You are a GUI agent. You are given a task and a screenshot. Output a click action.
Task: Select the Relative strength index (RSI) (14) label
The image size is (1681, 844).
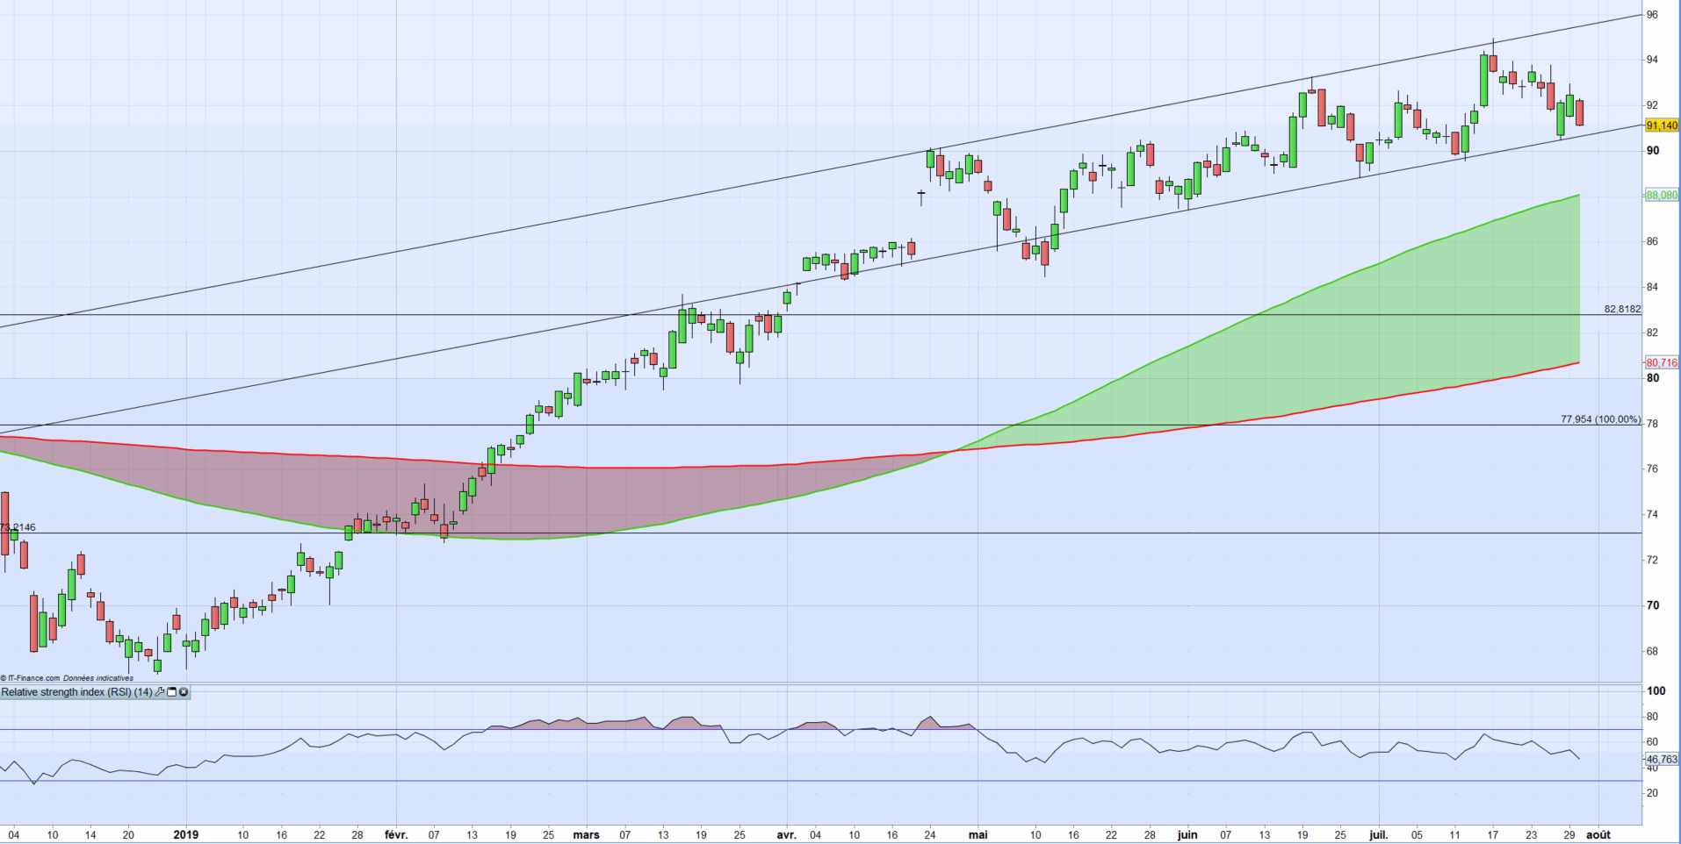click(76, 692)
